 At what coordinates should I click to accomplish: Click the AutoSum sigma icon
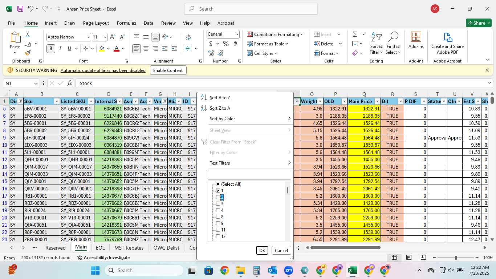pos(355,34)
